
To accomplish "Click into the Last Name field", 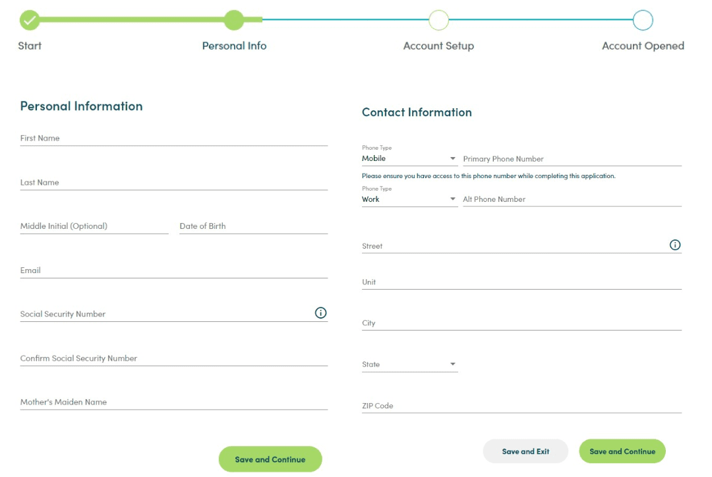I will coord(173,183).
